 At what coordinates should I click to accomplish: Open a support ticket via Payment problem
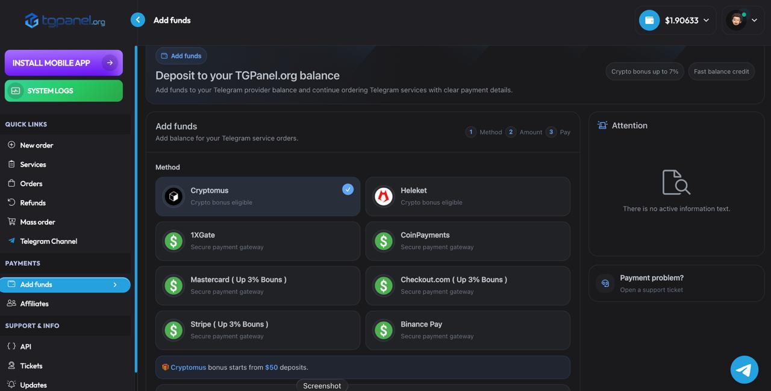click(x=676, y=283)
